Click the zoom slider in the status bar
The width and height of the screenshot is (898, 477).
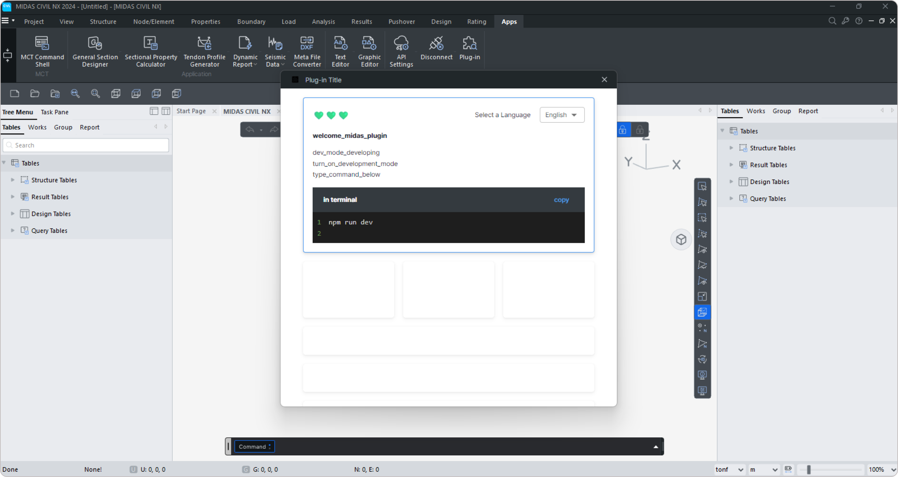pyautogui.click(x=809, y=470)
